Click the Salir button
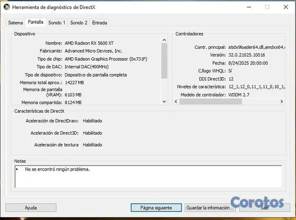Image resolution: width=296 pixels, height=220 pixels. (265, 208)
